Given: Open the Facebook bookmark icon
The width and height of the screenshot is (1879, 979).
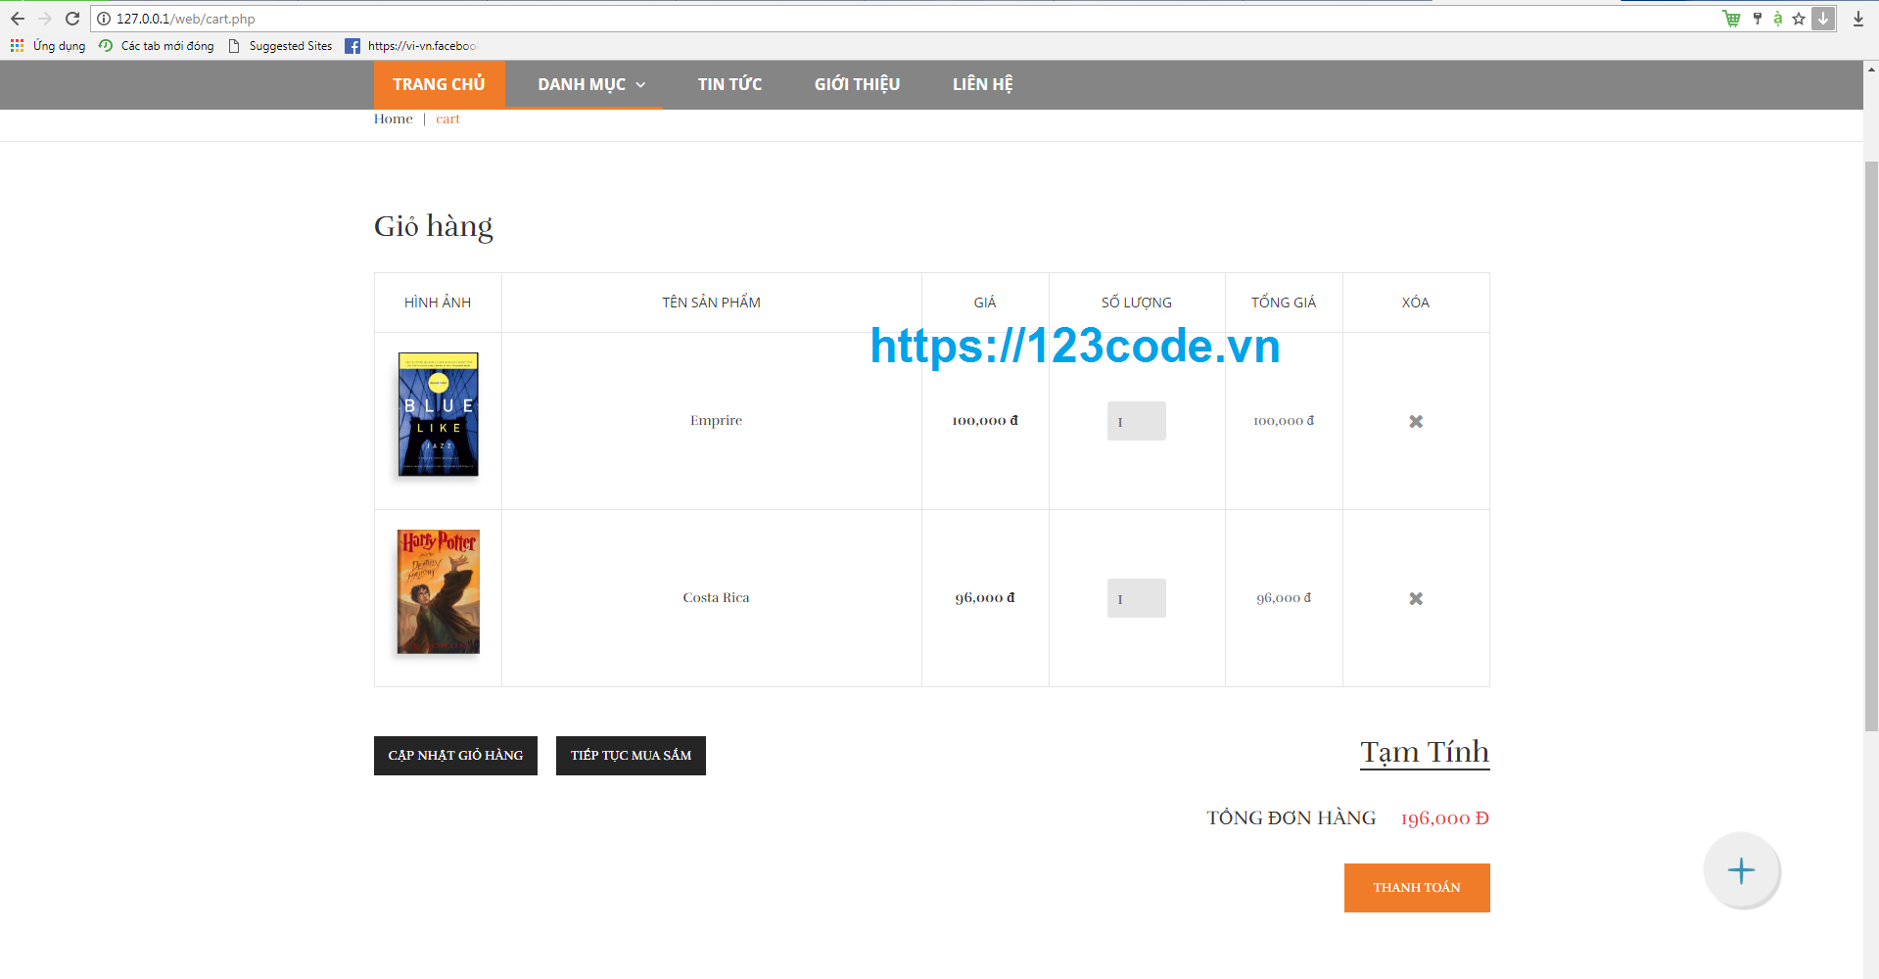Looking at the screenshot, I should coord(351,45).
